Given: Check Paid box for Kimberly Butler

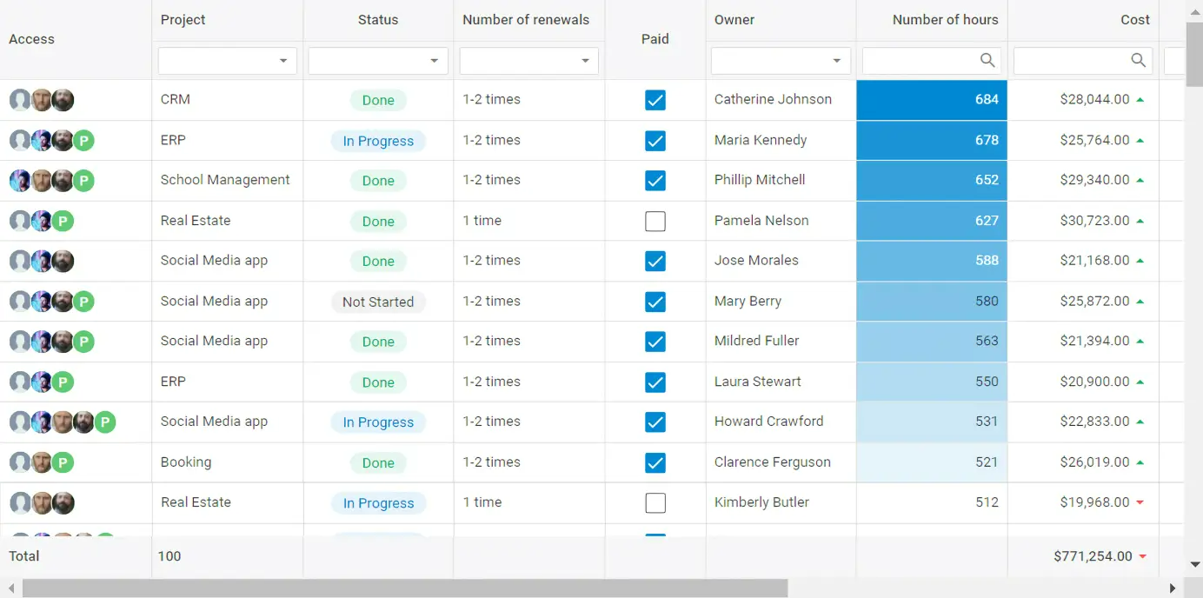Looking at the screenshot, I should (x=655, y=502).
